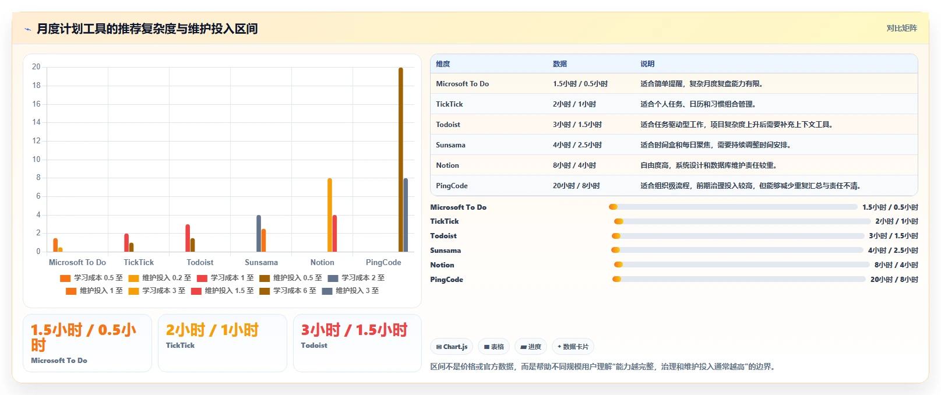Click the 进度 tag chip
The height and width of the screenshot is (395, 941).
pyautogui.click(x=531, y=347)
